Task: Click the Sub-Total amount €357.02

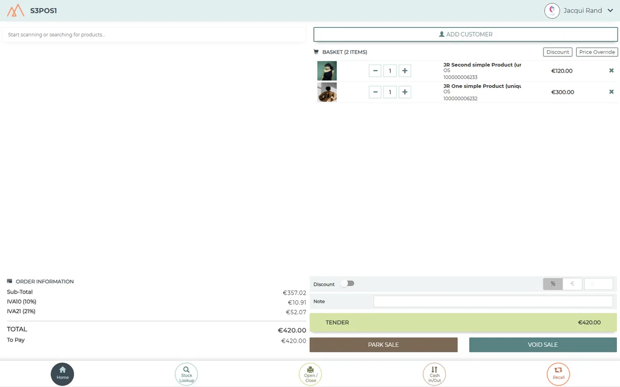Action: click(295, 293)
